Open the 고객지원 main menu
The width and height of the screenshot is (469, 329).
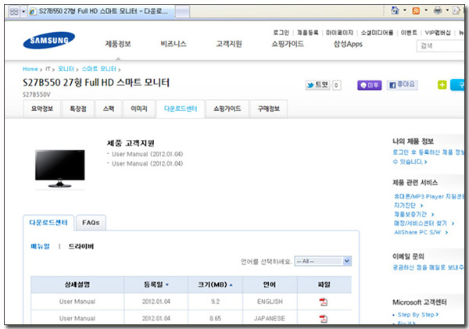[229, 44]
